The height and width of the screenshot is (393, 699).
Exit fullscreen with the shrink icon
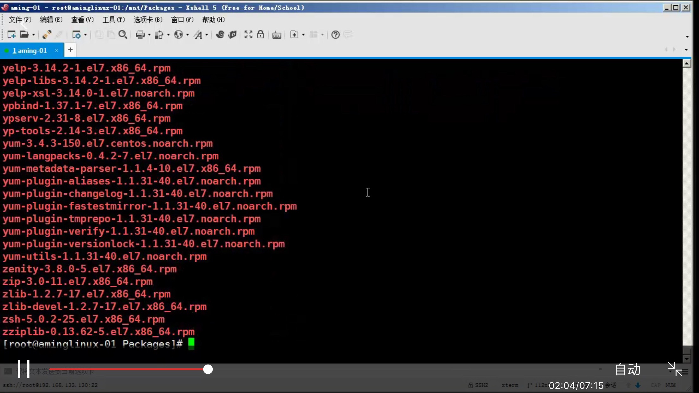click(x=675, y=369)
